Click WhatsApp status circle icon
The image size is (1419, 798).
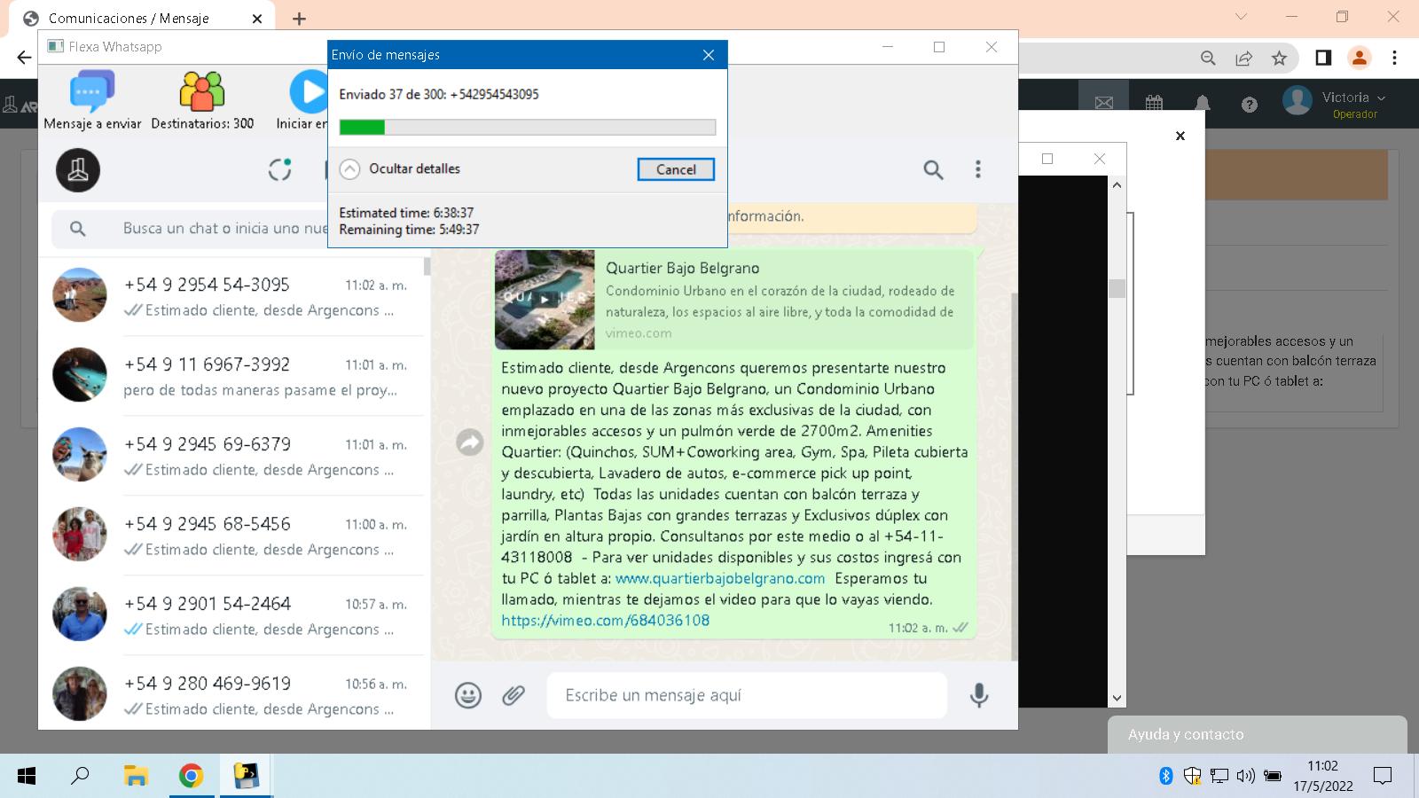tap(280, 169)
